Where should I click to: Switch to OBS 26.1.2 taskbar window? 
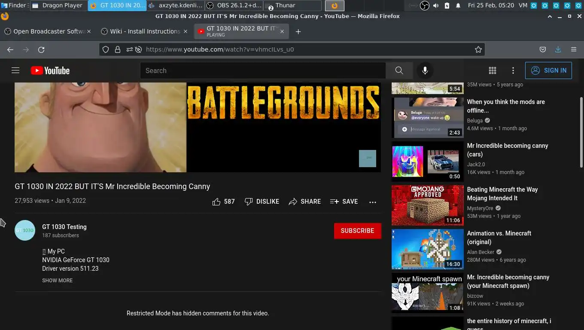pos(234,6)
